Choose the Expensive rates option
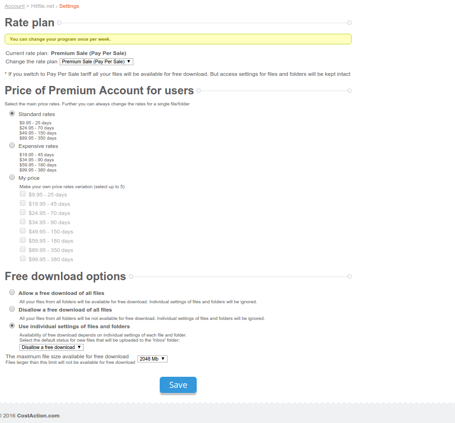 pyautogui.click(x=12, y=146)
